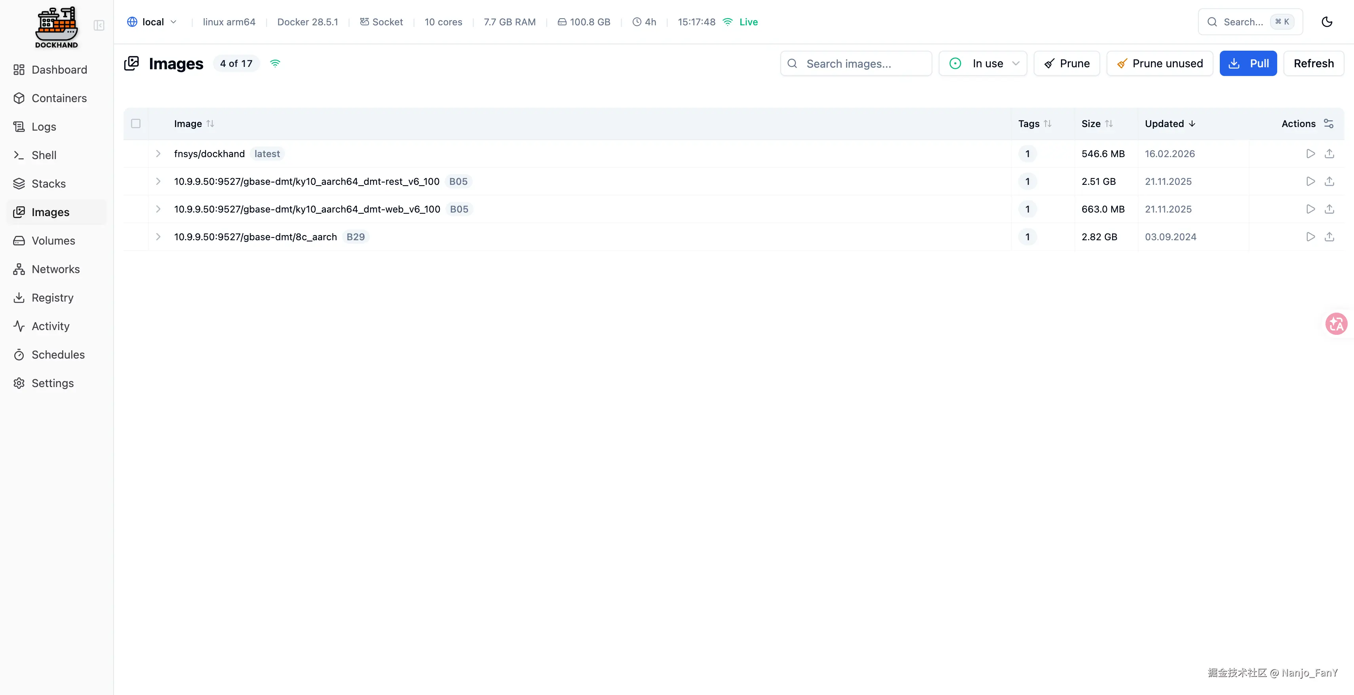Run the dmt-web_v6_100 image with play icon
This screenshot has height=695, width=1354.
[1310, 209]
